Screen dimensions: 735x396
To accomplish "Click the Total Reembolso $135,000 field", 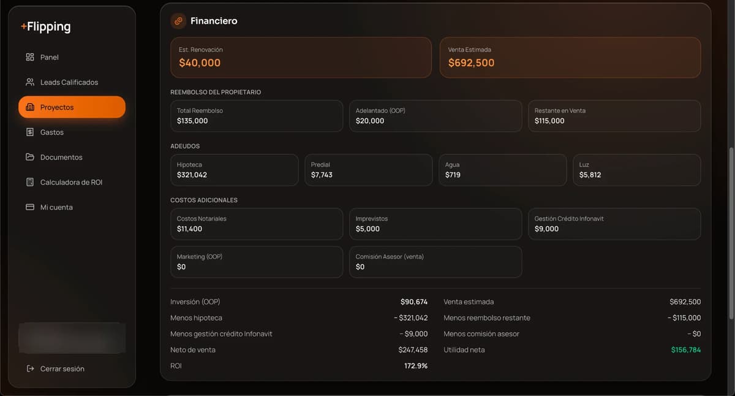I will pyautogui.click(x=257, y=116).
